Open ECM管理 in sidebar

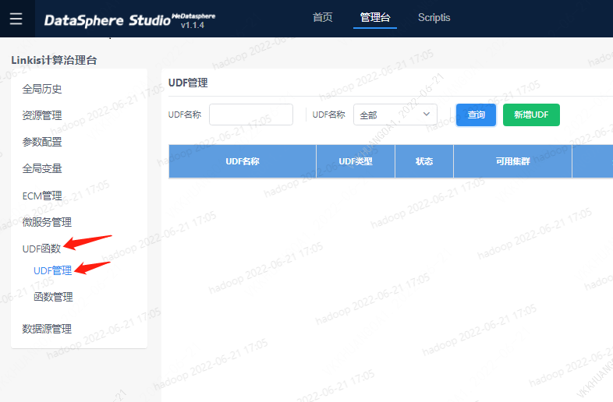click(x=42, y=196)
